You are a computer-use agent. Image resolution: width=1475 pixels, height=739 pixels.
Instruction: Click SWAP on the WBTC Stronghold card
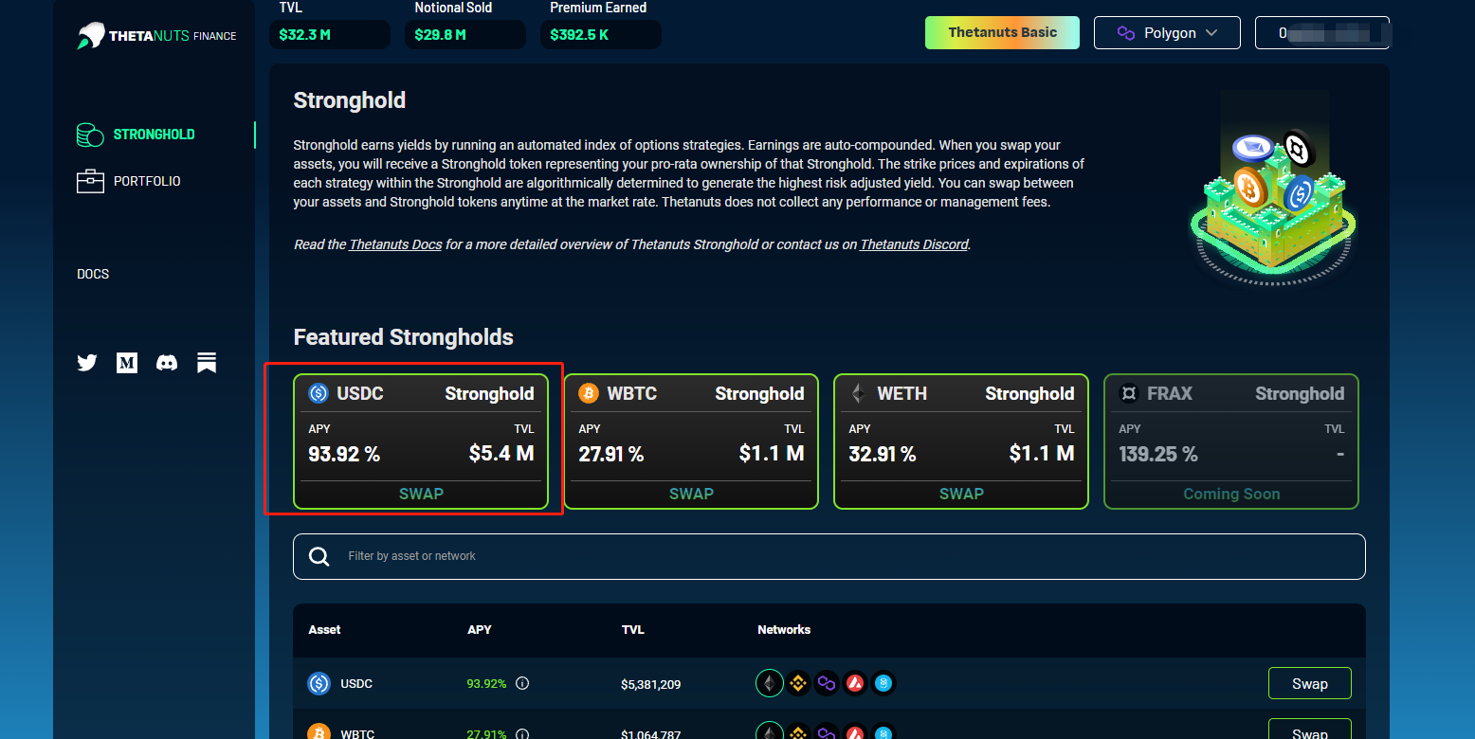pos(691,494)
